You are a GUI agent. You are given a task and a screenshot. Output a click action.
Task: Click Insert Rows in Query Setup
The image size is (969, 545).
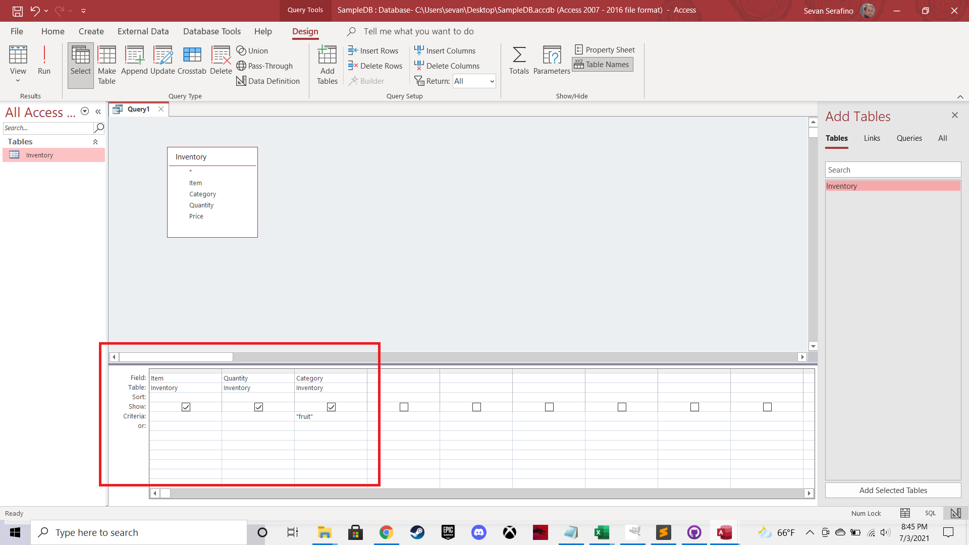[373, 50]
